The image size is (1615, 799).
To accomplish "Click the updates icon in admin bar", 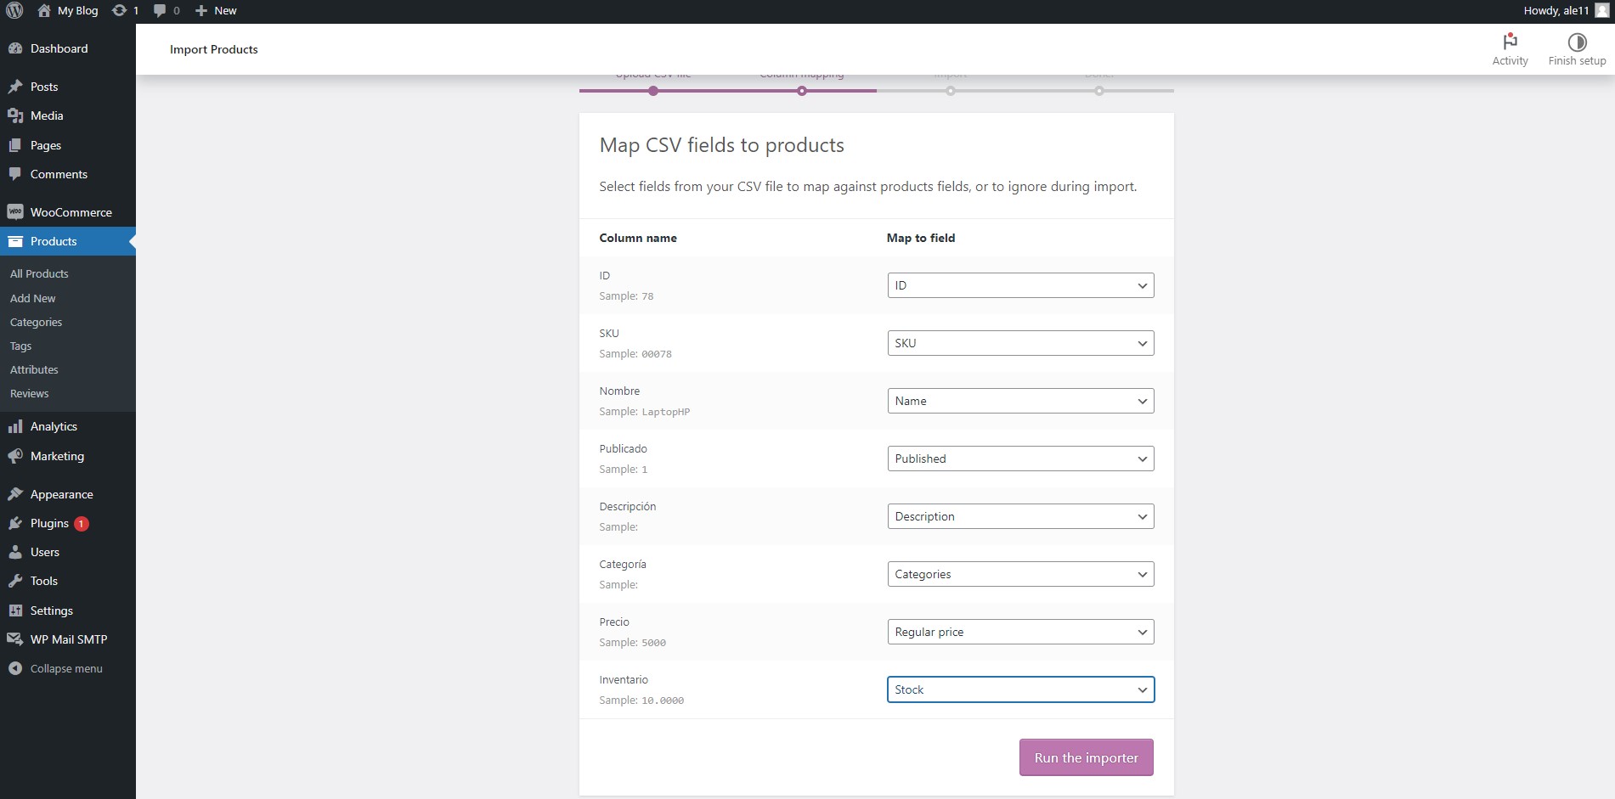I will (124, 11).
